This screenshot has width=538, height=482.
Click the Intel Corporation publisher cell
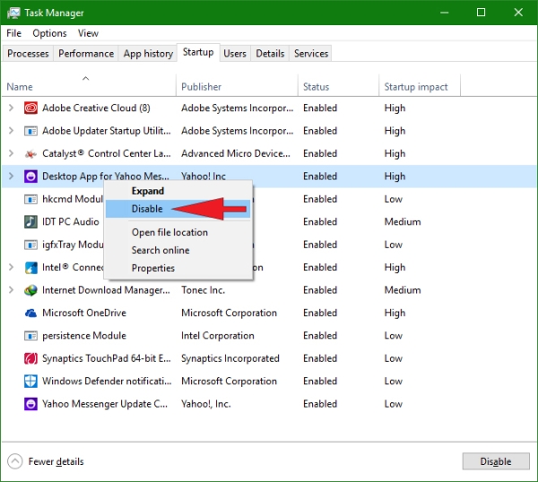point(218,336)
